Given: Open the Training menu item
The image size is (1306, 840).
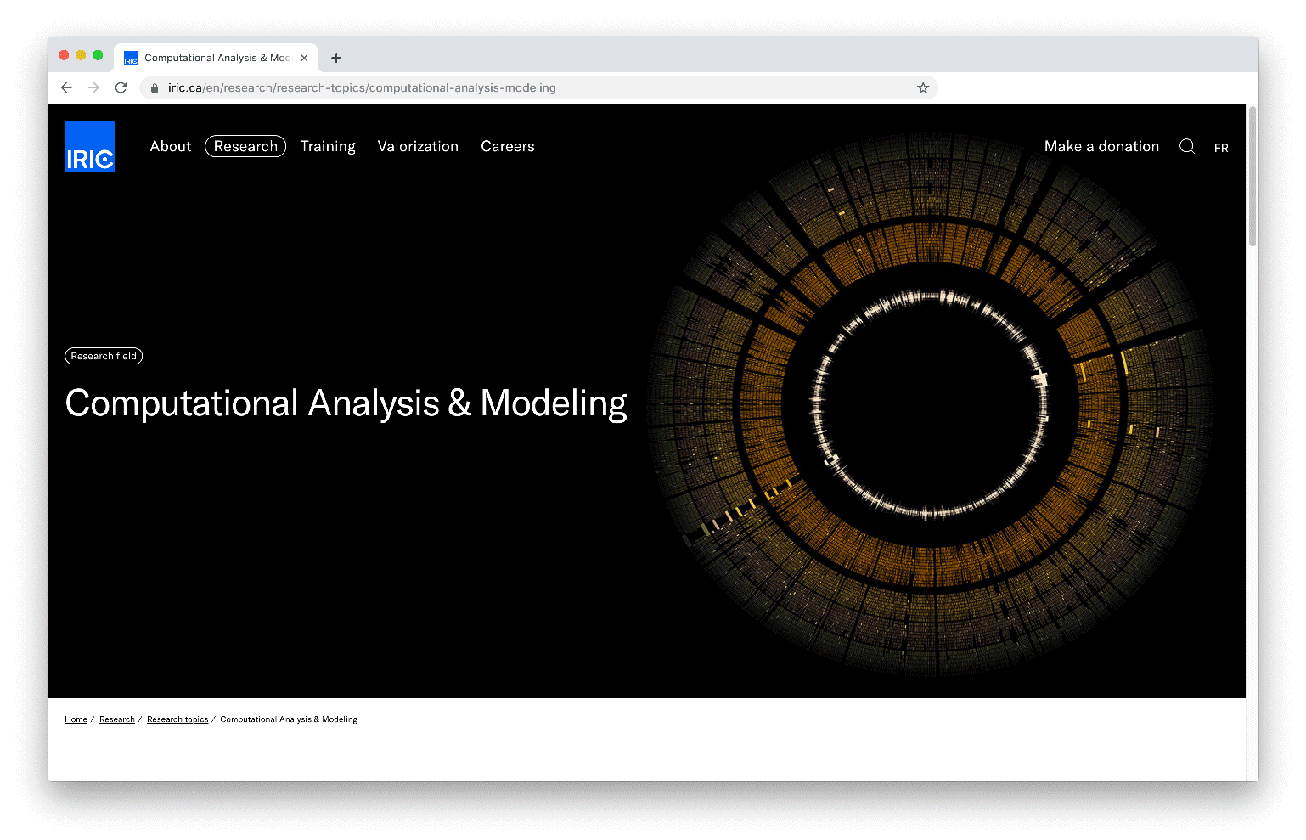Looking at the screenshot, I should tap(328, 146).
